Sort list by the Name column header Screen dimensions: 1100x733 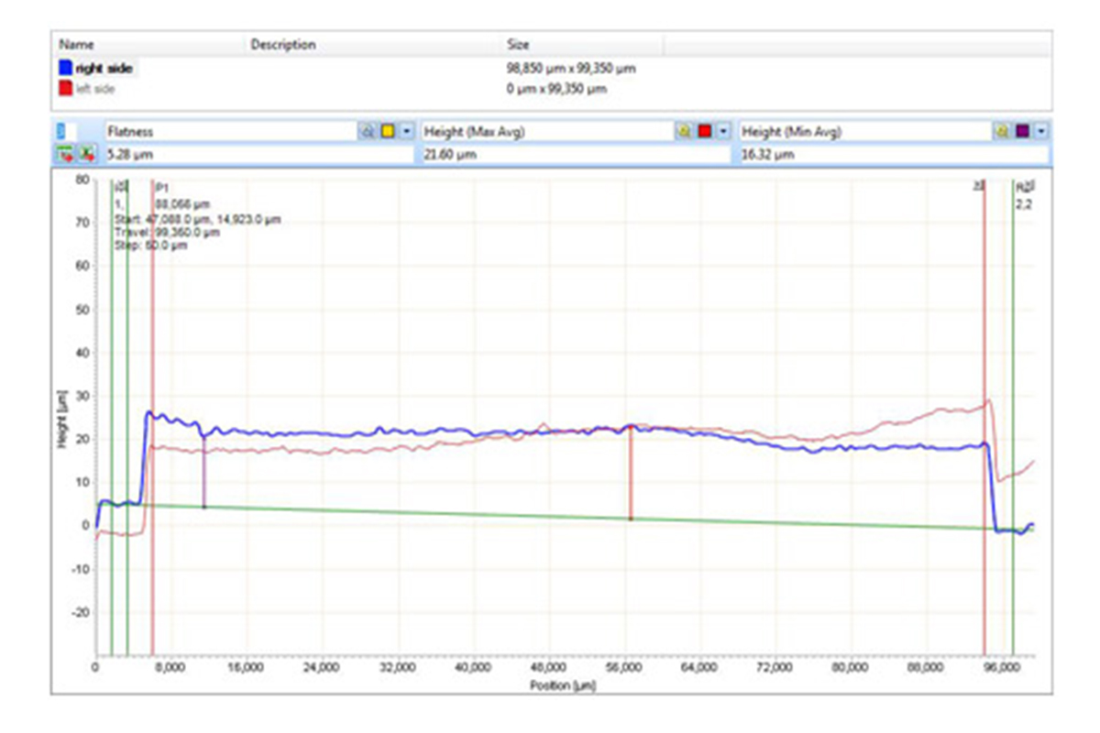77,44
